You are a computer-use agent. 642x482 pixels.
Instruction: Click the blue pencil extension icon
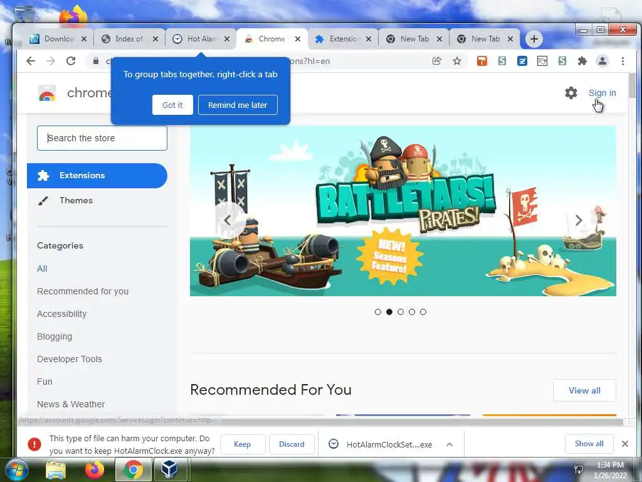522,61
